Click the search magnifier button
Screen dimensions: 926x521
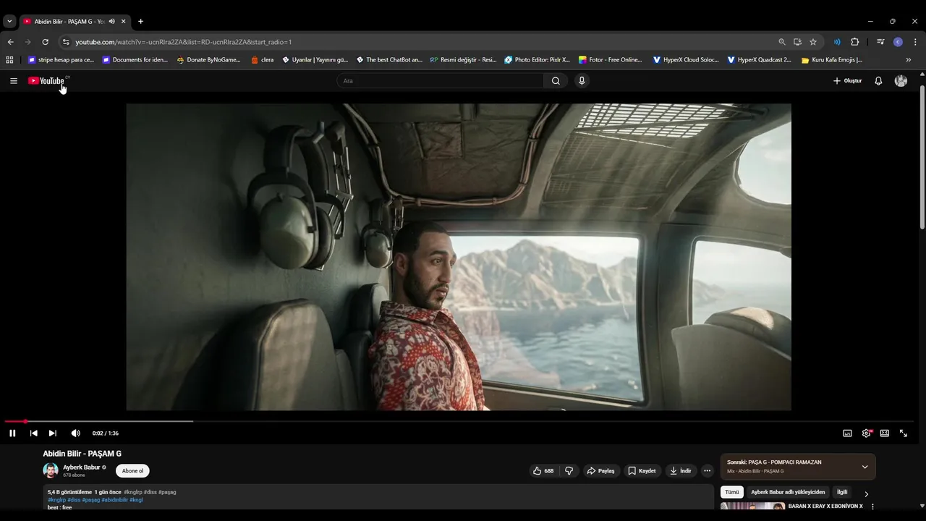556,81
